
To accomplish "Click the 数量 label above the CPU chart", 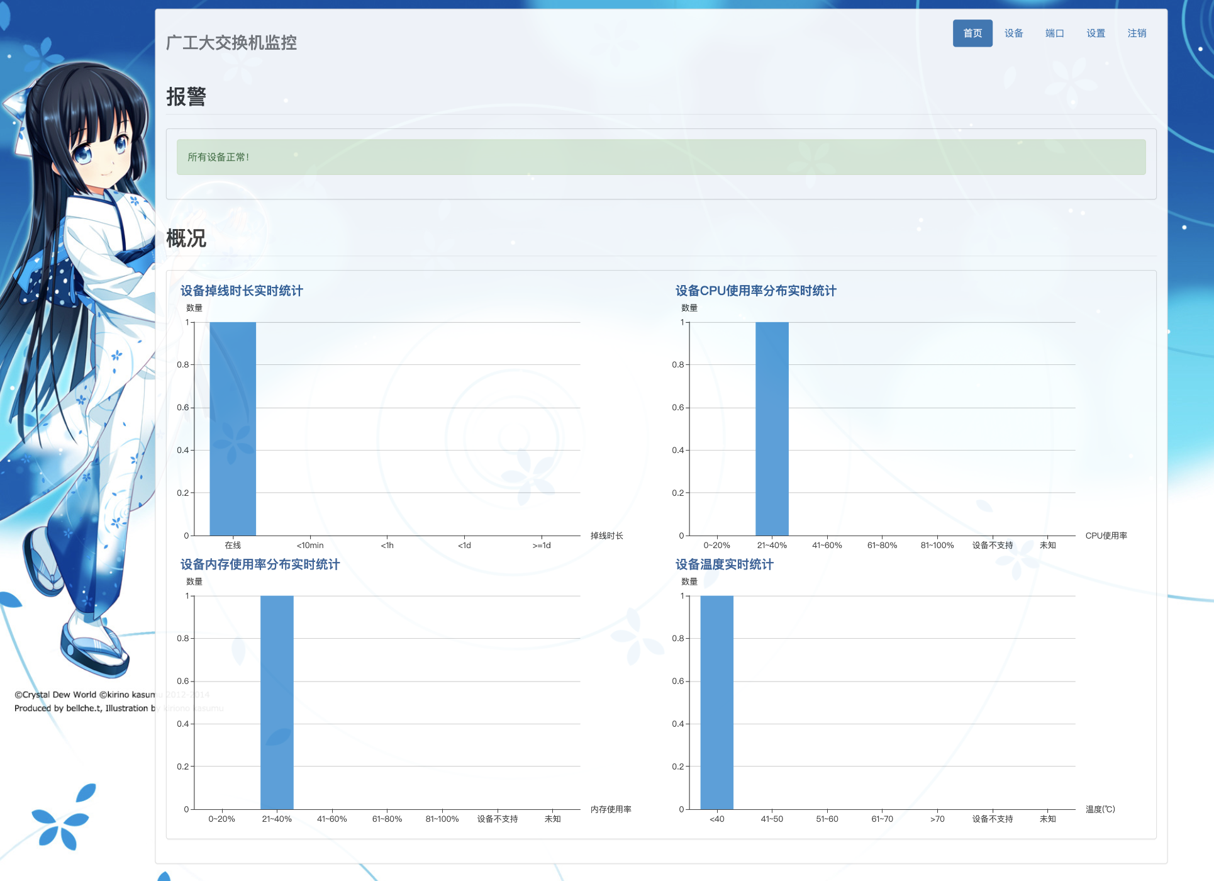I will point(689,308).
